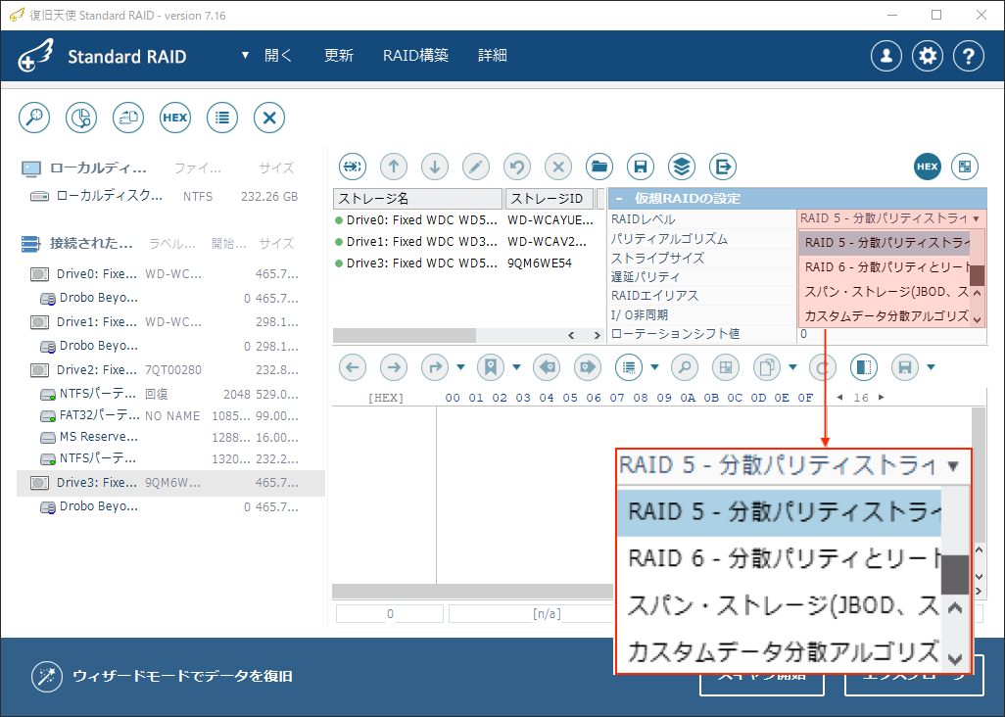
Task: Open dropdown arrow next to copy icon
Action: (792, 367)
